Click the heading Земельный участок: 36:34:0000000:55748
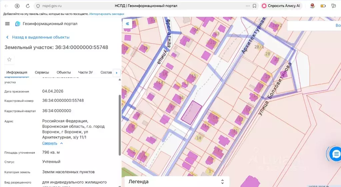341x187 pixels. coord(56,47)
